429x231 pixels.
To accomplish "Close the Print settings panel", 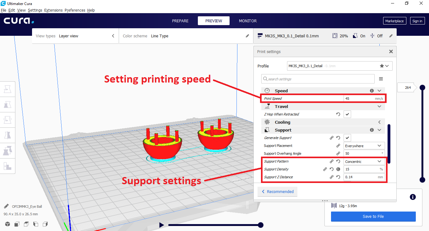I will [391, 51].
